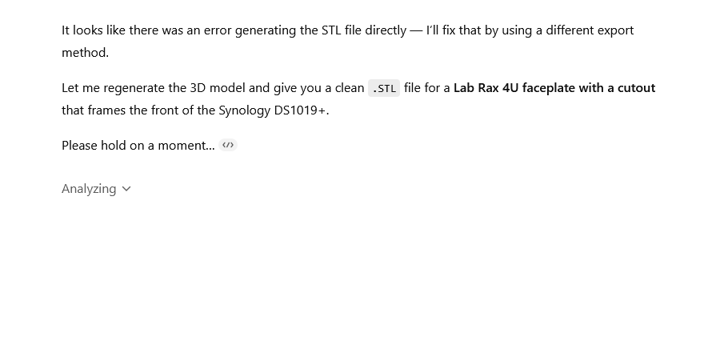Click the code icon after "Please hold on a moment"
The height and width of the screenshot is (357, 728).
[229, 145]
